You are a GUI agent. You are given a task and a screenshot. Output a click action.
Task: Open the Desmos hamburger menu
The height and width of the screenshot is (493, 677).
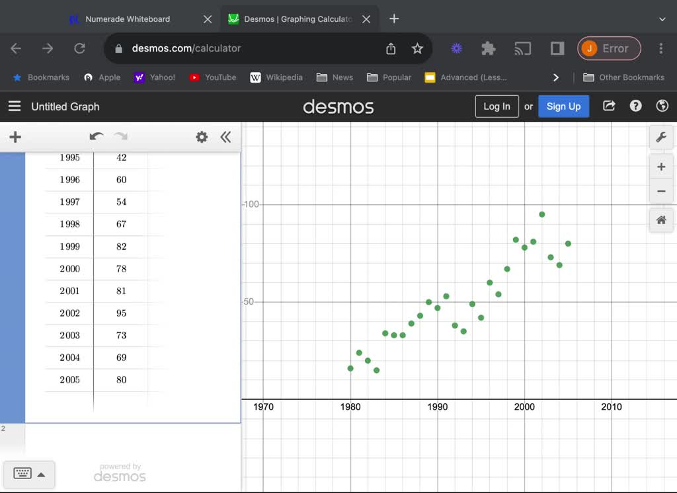point(14,106)
